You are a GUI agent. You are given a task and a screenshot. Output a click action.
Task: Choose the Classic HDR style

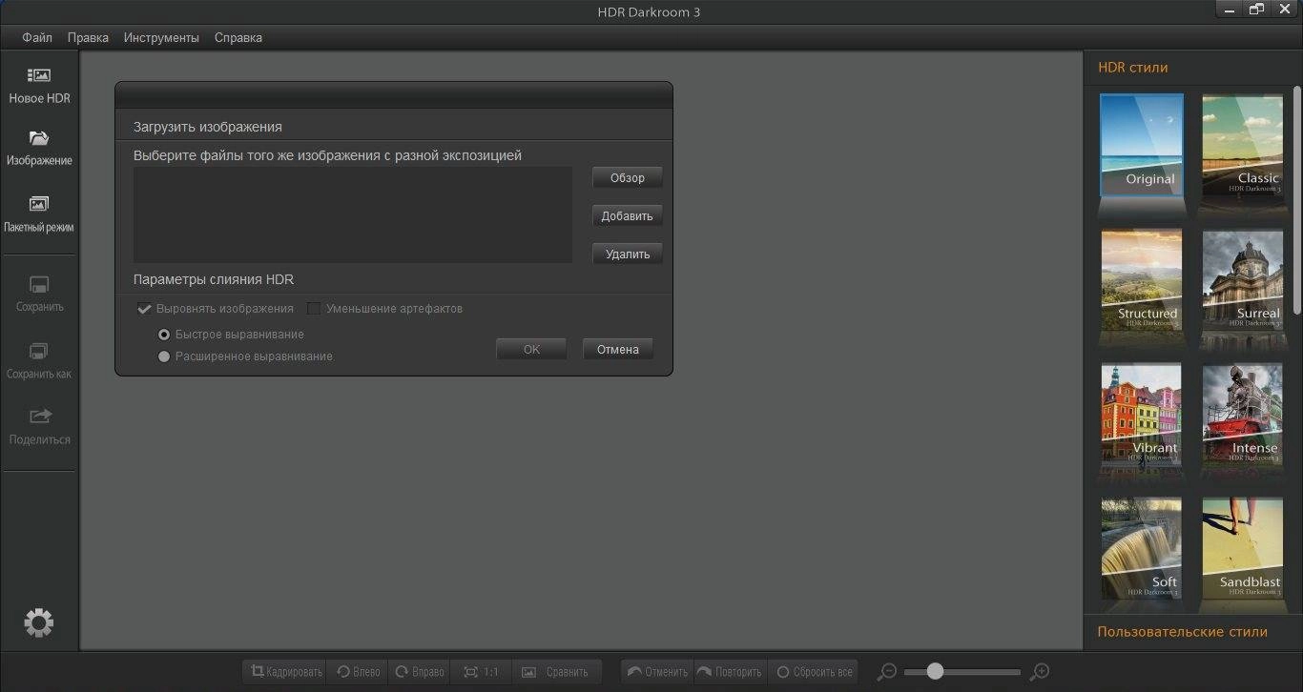pos(1243,145)
